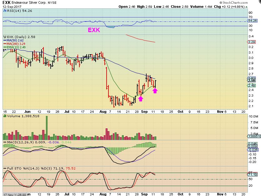Click the Open 2.46 value
This screenshot has height=196, width=261.
pos(127,7)
